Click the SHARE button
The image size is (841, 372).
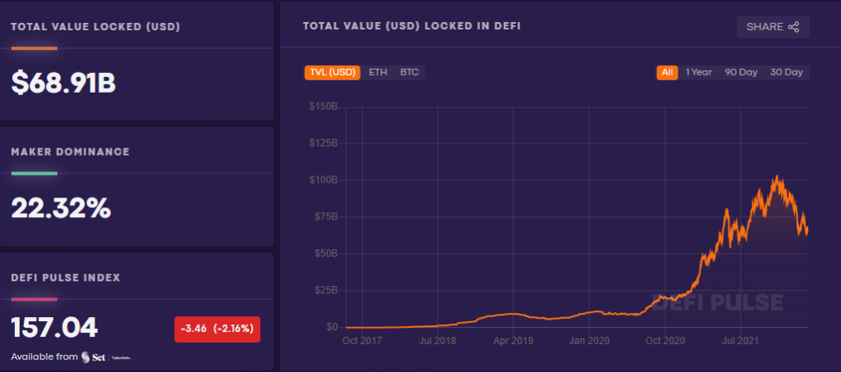(x=773, y=27)
